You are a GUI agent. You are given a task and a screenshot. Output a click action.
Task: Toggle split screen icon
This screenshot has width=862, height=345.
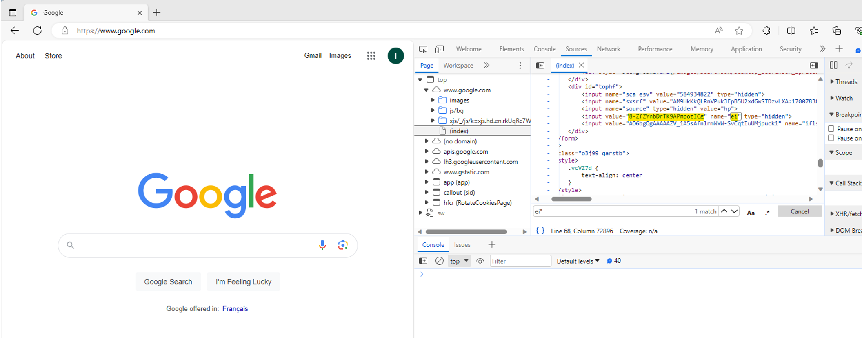coord(791,31)
